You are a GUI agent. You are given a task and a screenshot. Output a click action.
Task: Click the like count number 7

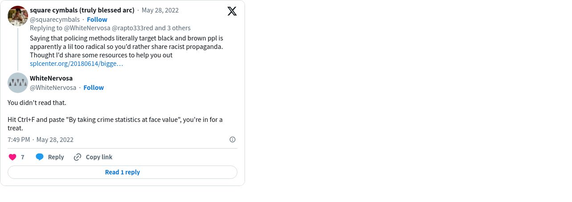[x=23, y=157]
